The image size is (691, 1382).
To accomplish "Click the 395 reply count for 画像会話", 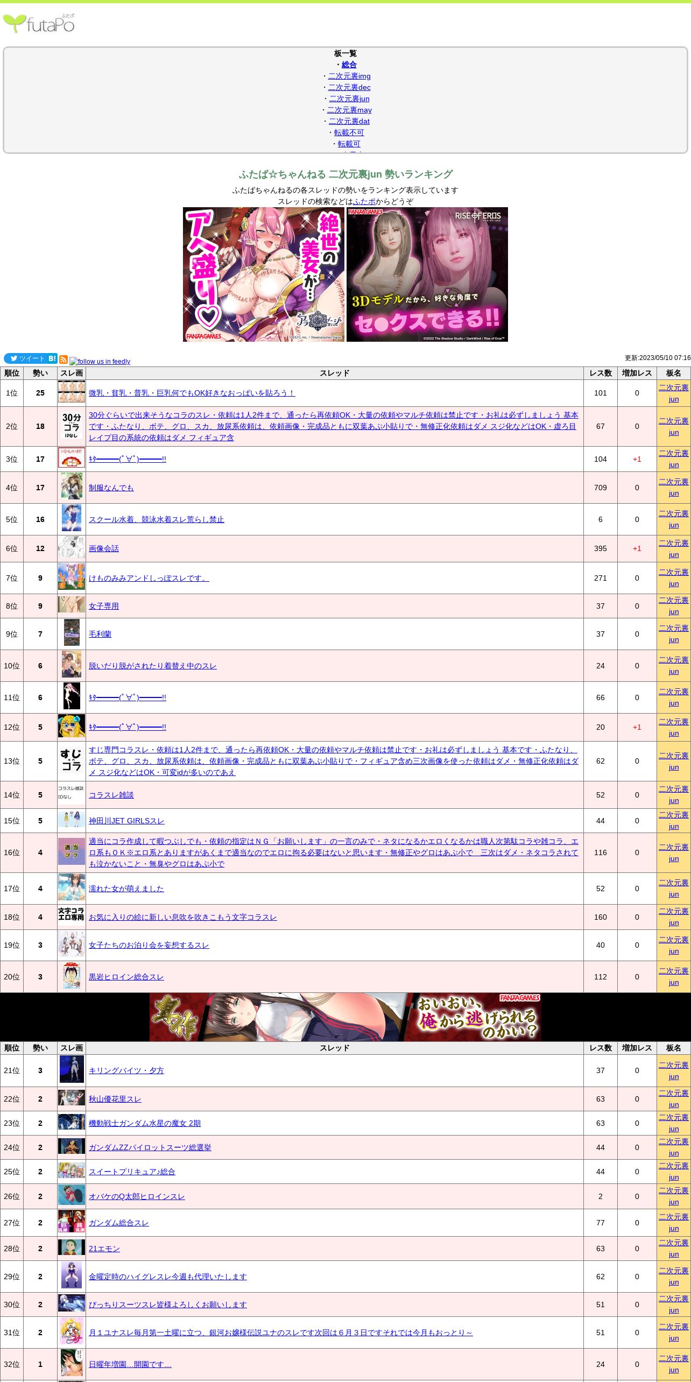I will (601, 548).
